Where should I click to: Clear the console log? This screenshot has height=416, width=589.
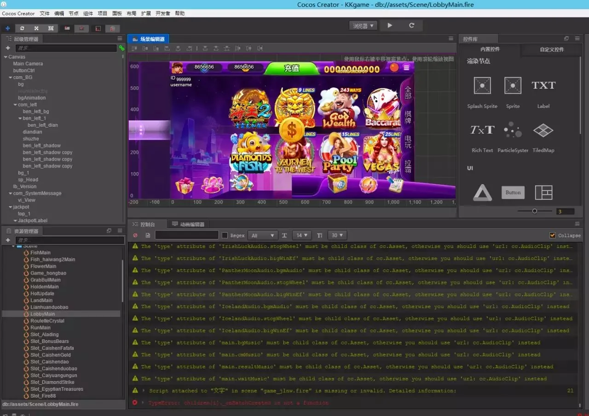(x=135, y=236)
